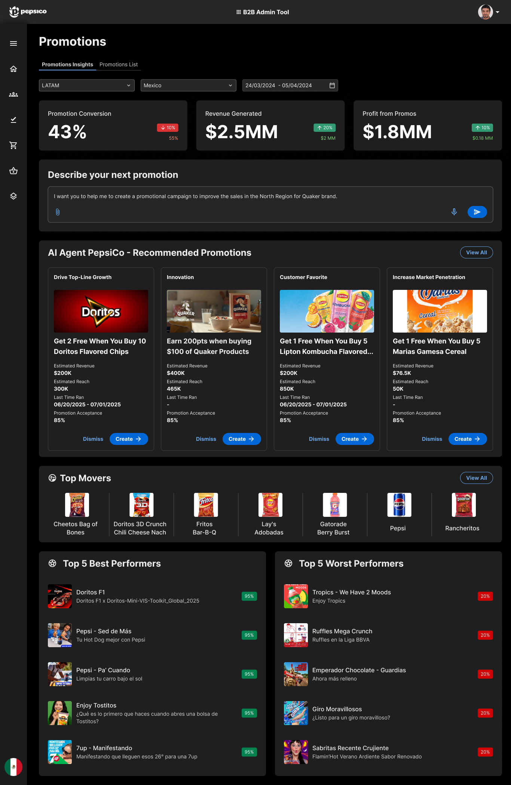The image size is (511, 785).
Task: Click the user profile avatar
Action: (486, 12)
